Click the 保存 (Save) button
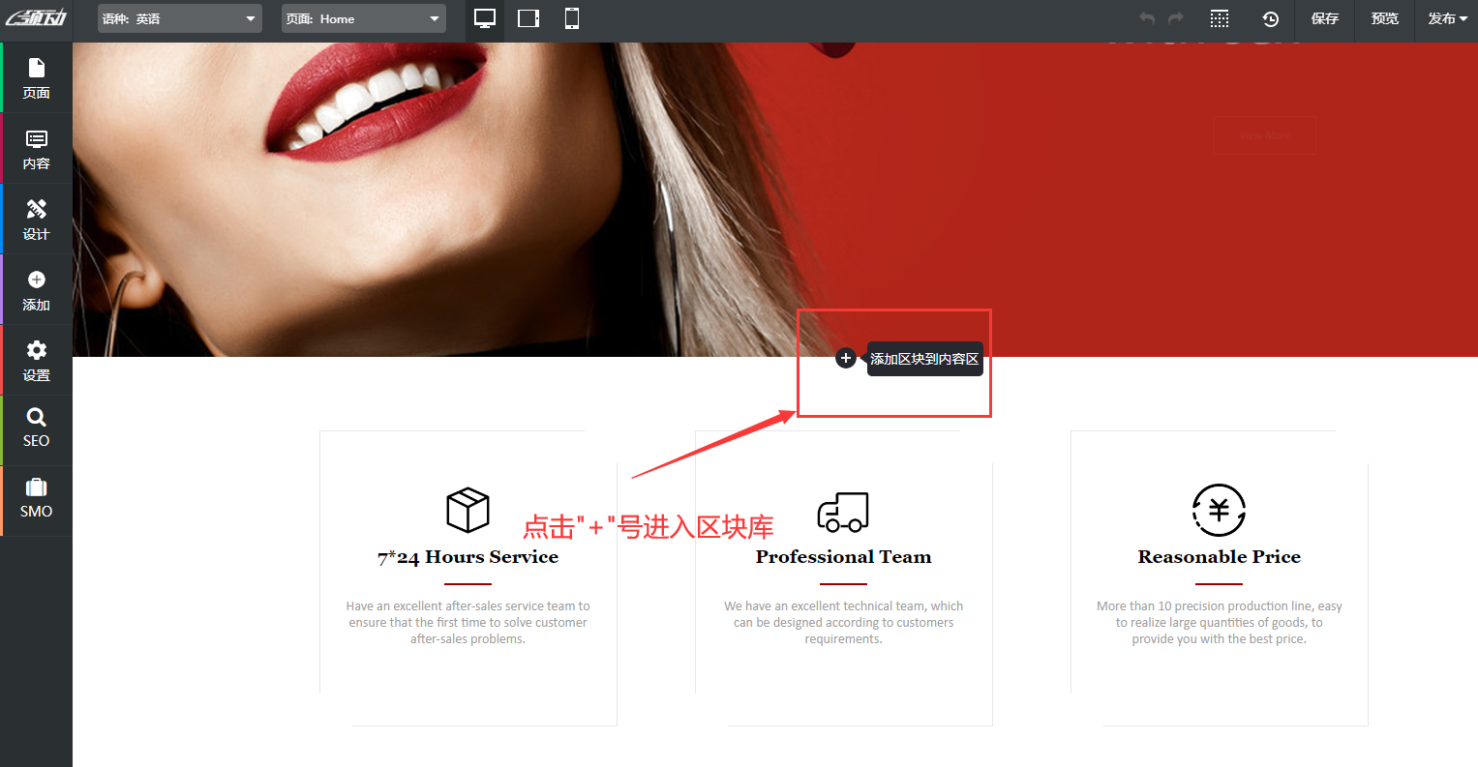 click(x=1324, y=18)
